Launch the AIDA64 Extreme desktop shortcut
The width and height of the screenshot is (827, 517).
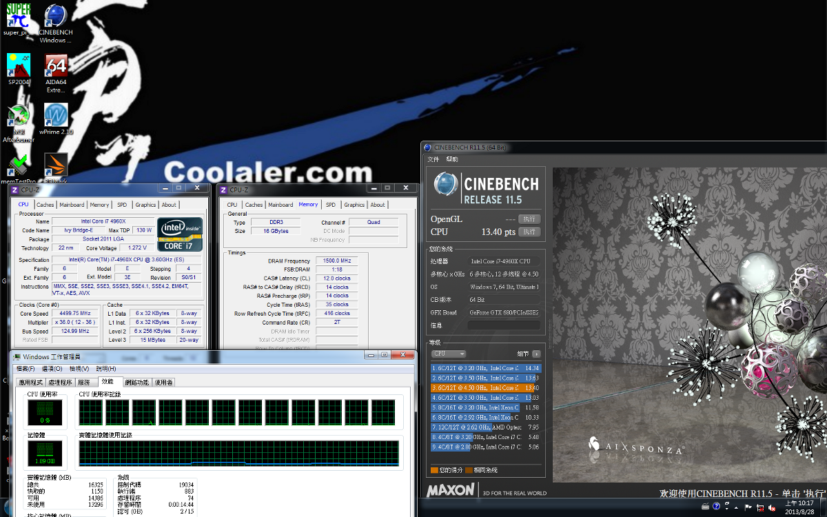click(56, 74)
